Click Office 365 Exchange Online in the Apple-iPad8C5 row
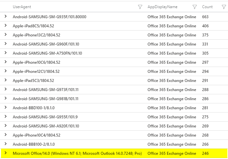Image resolution: width=228 pixels, height=159 pixels. 172,26
